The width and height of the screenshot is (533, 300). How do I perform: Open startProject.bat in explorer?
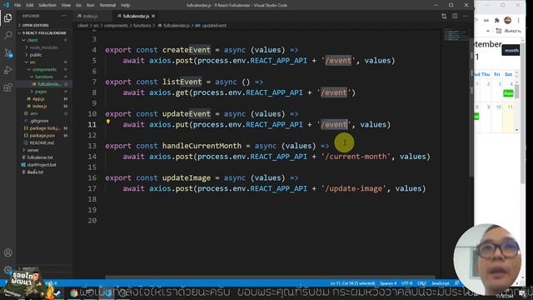point(42,165)
